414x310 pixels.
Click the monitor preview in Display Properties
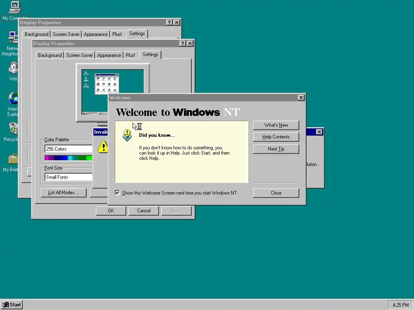[113, 92]
